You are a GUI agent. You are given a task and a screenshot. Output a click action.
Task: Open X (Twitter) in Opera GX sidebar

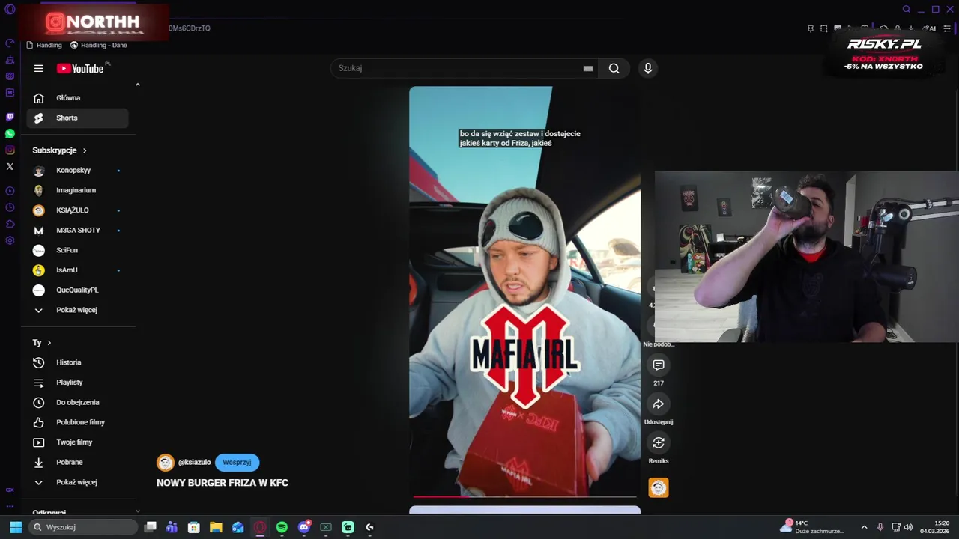[10, 166]
